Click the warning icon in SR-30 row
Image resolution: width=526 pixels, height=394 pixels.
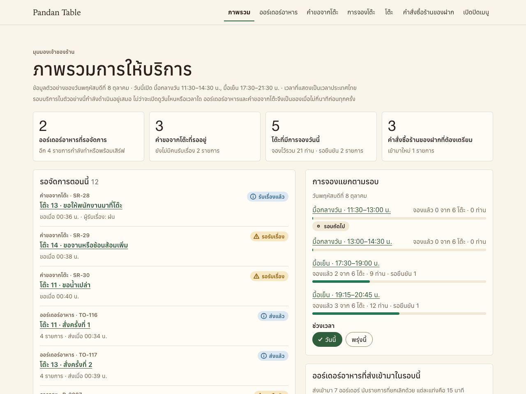[256, 277]
